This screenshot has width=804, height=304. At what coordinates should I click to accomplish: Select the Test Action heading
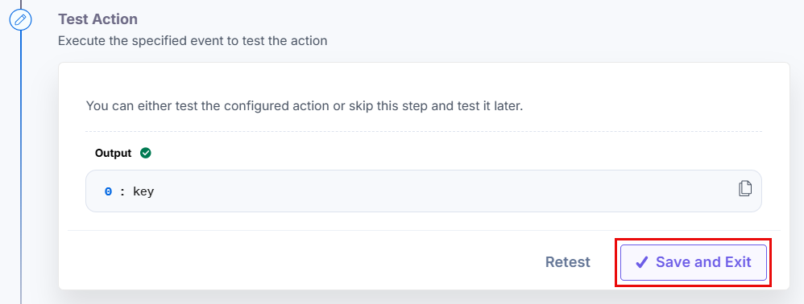pyautogui.click(x=98, y=19)
